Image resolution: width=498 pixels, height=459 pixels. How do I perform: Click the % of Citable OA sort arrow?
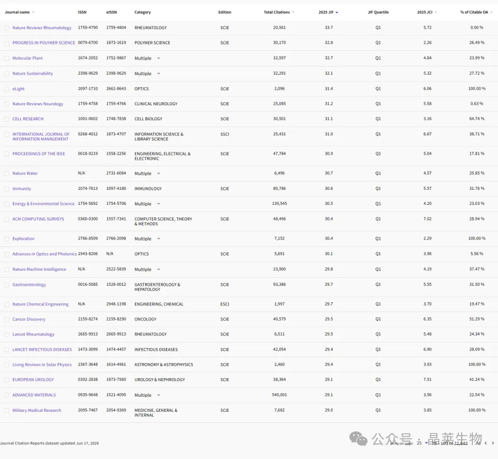pyautogui.click(x=491, y=12)
